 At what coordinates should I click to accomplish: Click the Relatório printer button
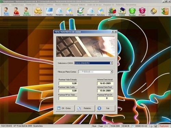85,108
